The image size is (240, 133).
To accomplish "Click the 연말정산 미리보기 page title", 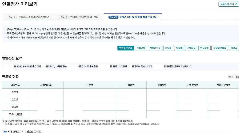I will [x=20, y=4].
